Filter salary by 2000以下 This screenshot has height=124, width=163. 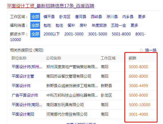tap(52, 34)
